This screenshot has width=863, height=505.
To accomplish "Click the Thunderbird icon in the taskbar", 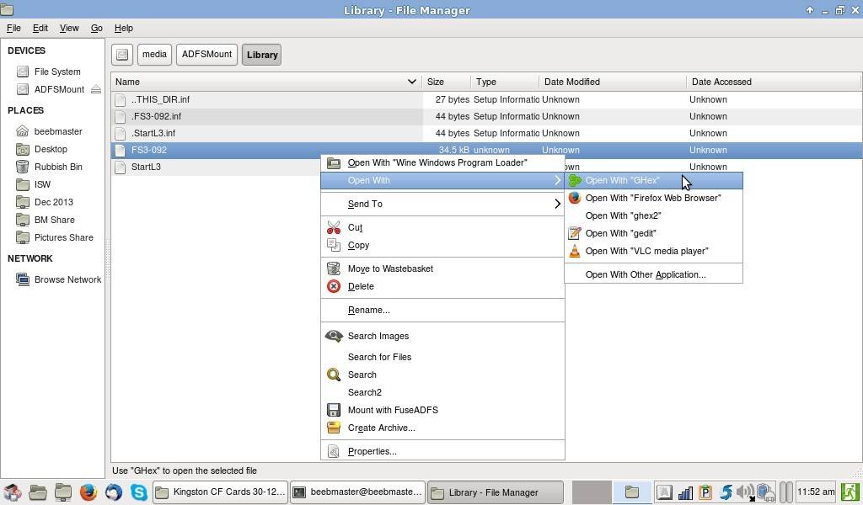I will coord(113,492).
